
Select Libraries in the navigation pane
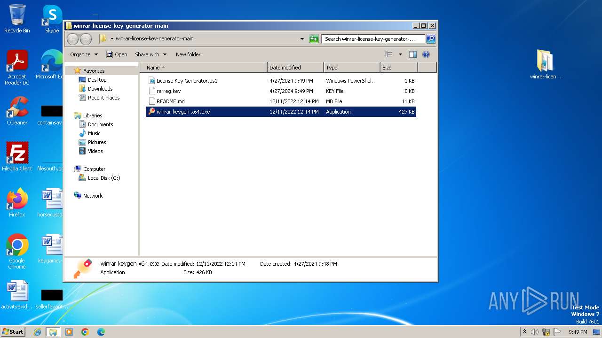point(88,115)
